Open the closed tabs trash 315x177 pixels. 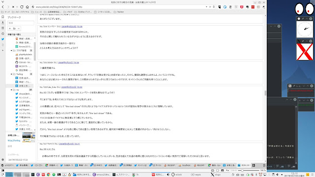pos(264,165)
